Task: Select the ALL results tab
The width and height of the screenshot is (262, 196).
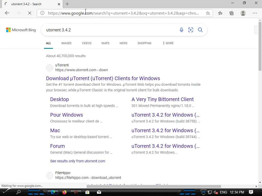Action: point(48,43)
